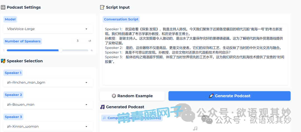Click the Speaker Selection masks icon
This screenshot has height=132, width=301.
pyautogui.click(x=3, y=61)
